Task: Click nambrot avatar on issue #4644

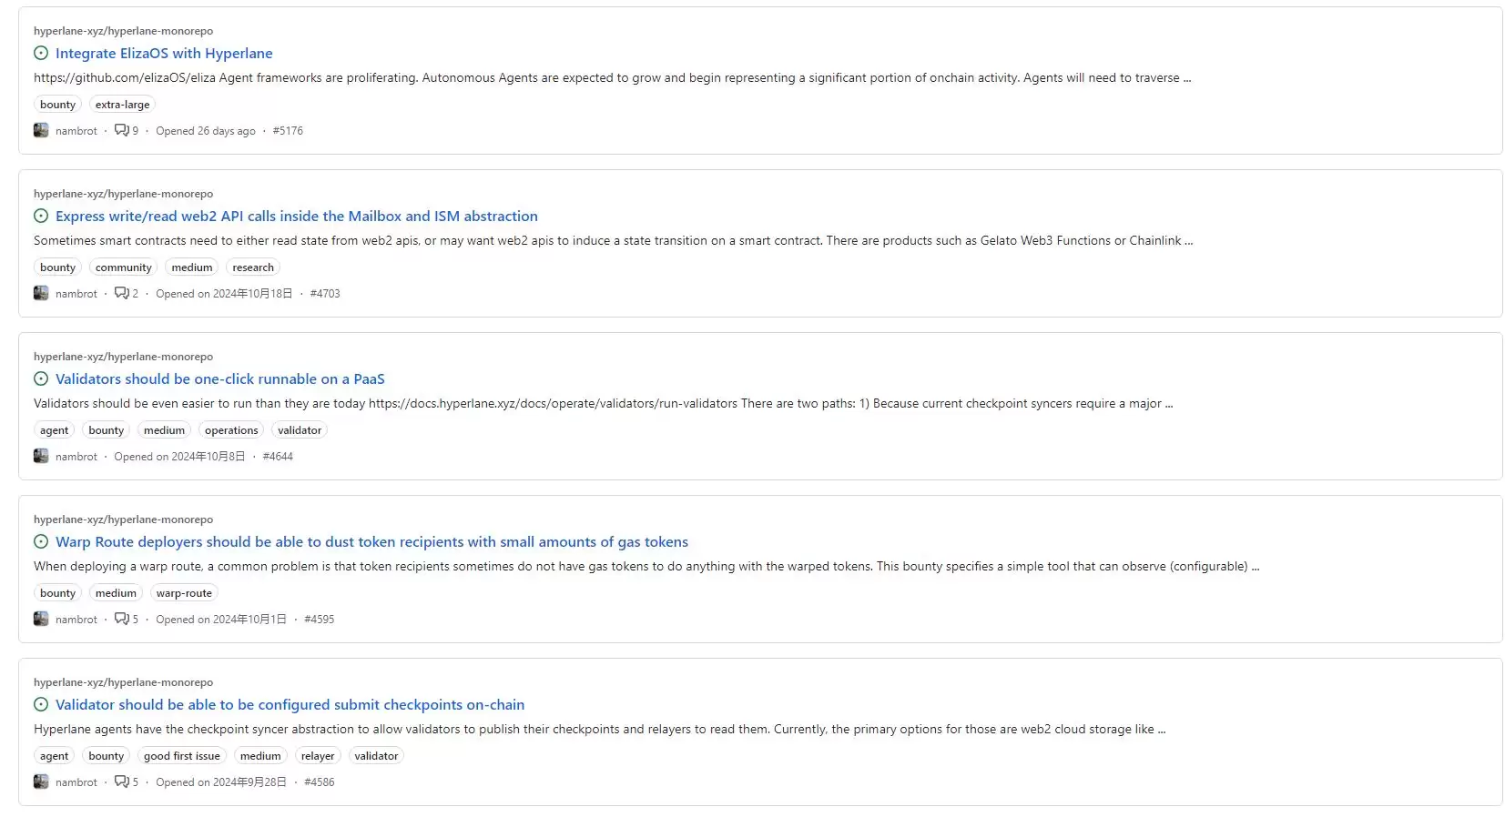Action: tap(41, 457)
